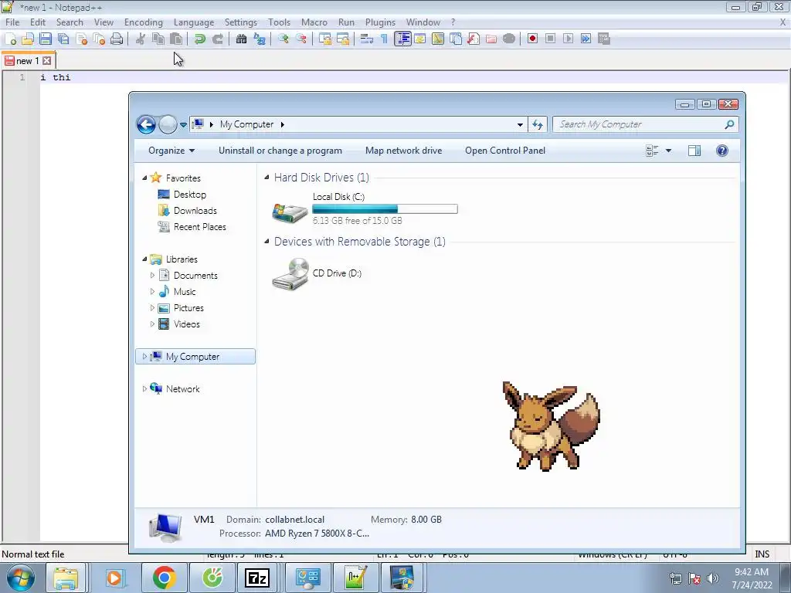Open the Organize dropdown
This screenshot has height=593, width=791.
click(x=171, y=151)
